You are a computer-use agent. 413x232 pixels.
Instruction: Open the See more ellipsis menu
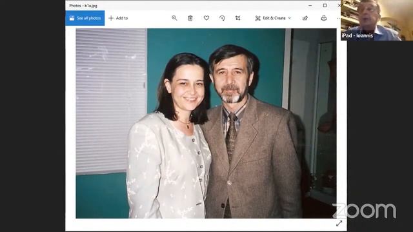click(338, 18)
